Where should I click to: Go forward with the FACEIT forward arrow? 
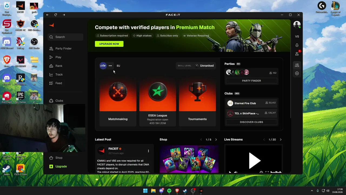pos(64,15)
